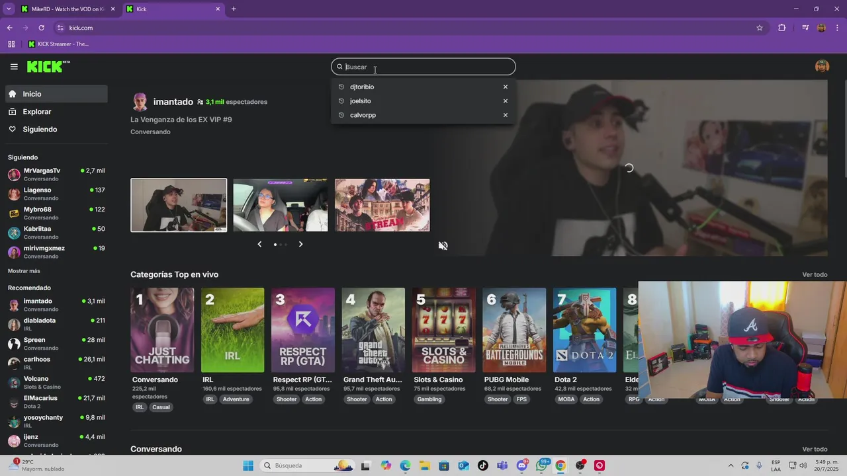847x476 pixels.
Task: Open Liagenso channel from sidebar
Action: point(56,194)
